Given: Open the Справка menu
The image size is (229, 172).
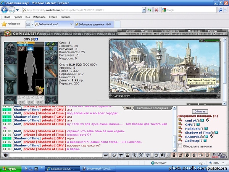Looking at the screenshot, I should point(65,17).
